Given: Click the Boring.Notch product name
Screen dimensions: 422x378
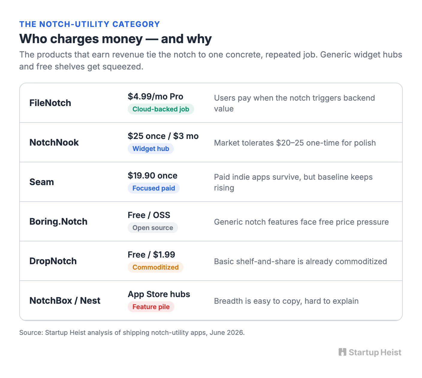Looking at the screenshot, I should 58,221.
